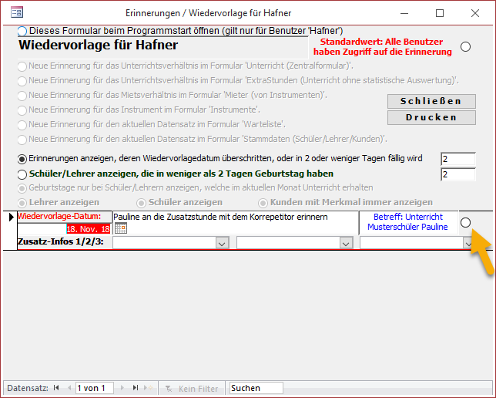Click the record selector arrow at row start
Screen dimensions: 496x398
point(10,218)
